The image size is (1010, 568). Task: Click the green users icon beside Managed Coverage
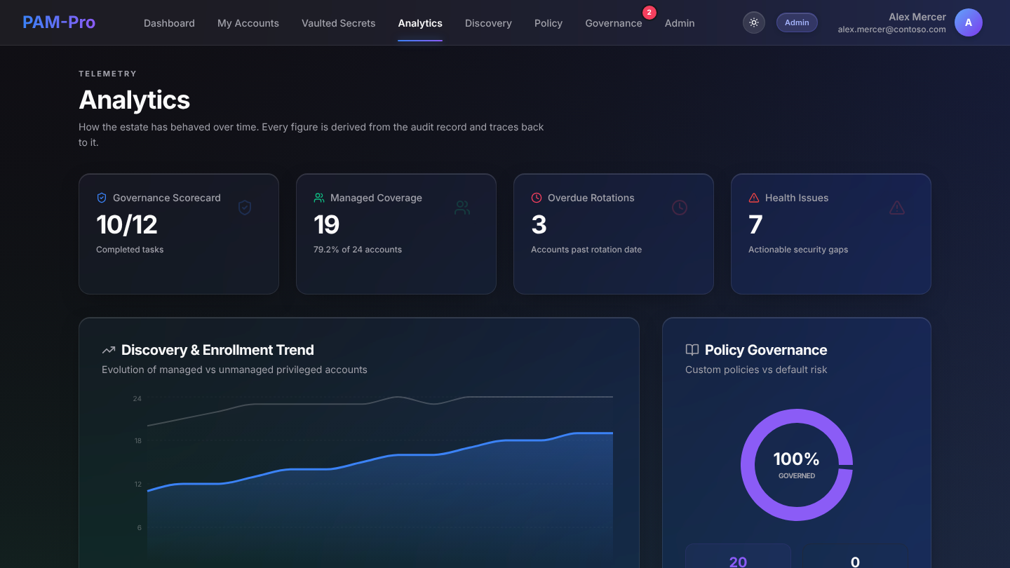[x=319, y=198]
